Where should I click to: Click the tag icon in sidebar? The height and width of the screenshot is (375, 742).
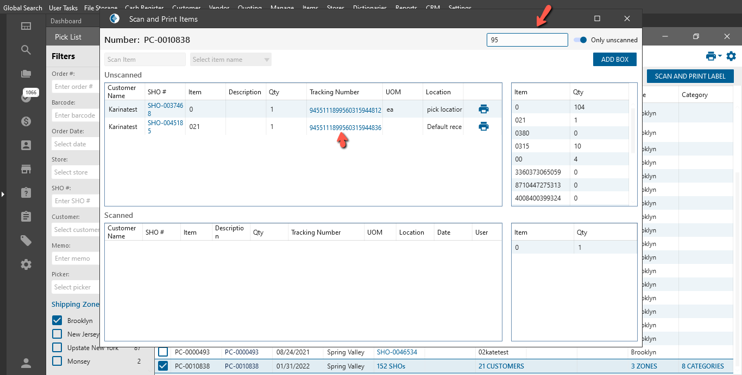coord(26,241)
